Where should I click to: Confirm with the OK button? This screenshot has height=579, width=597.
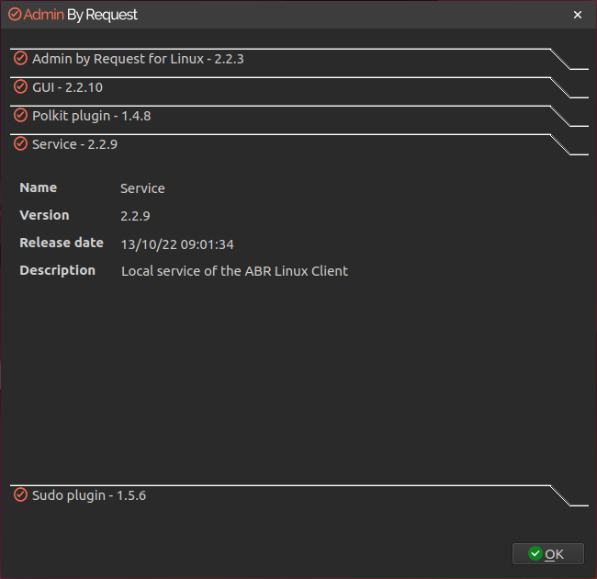548,553
